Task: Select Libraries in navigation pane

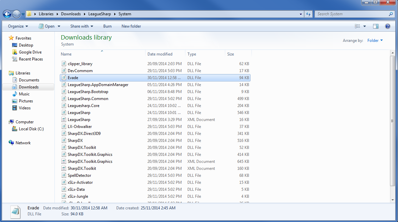Action: pos(23,73)
